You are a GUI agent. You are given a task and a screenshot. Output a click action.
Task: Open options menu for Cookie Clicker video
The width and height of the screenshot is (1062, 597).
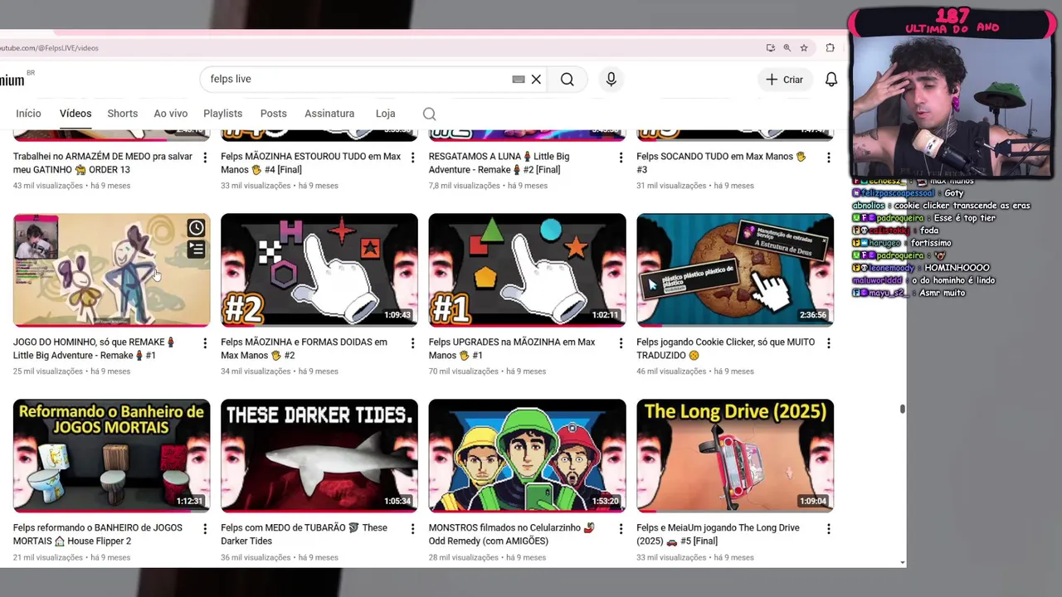click(x=828, y=343)
